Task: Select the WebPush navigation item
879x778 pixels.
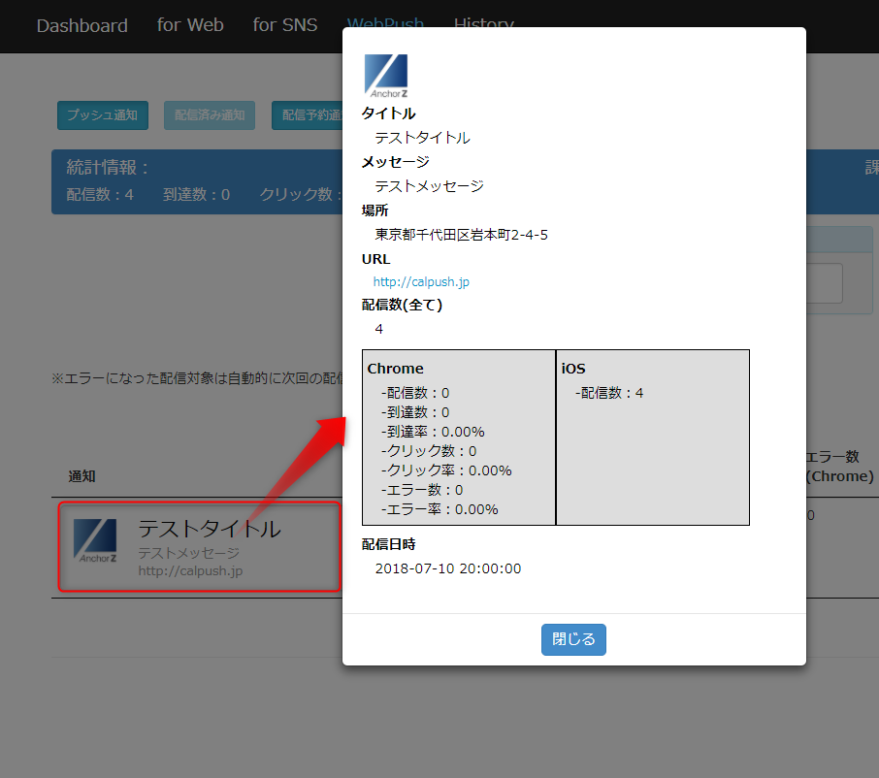Action: click(x=385, y=23)
